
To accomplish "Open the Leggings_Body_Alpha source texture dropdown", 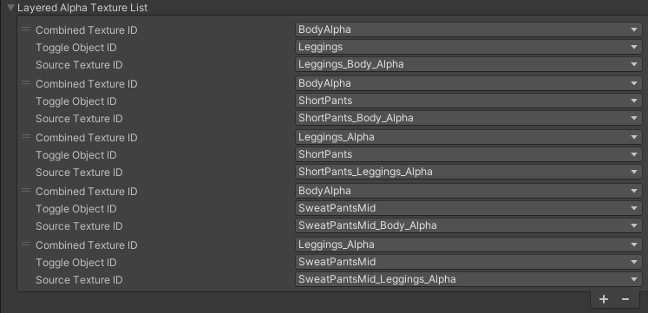I will click(468, 64).
